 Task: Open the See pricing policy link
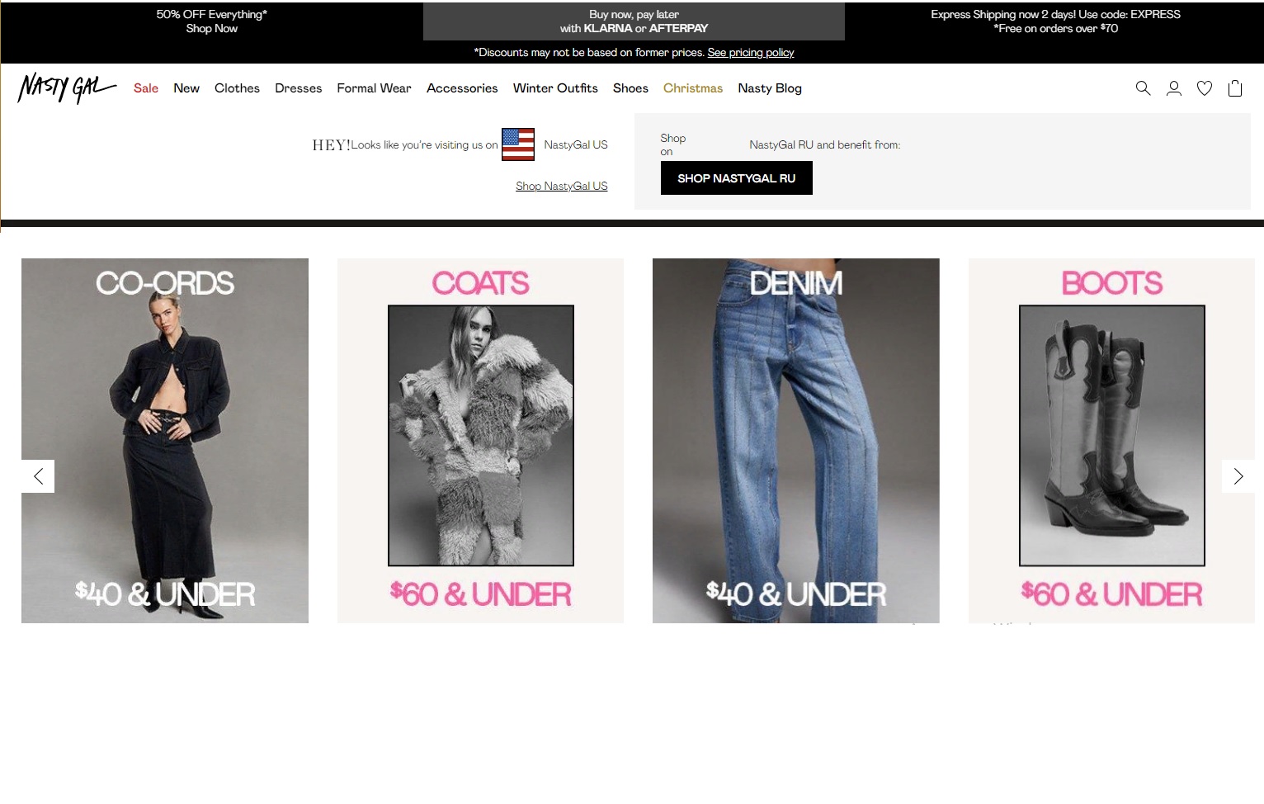coord(751,52)
